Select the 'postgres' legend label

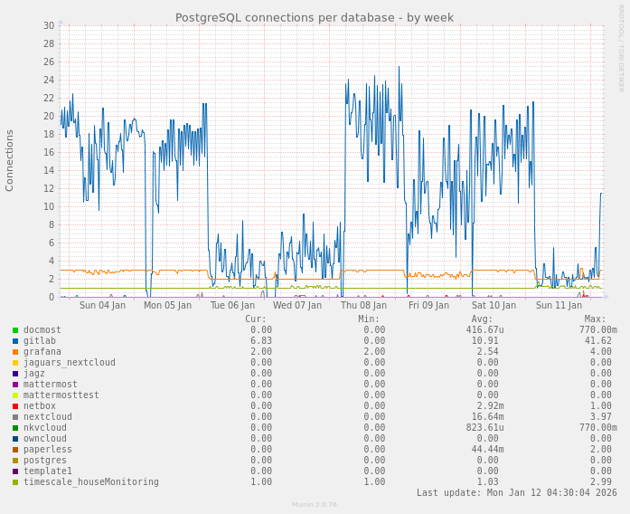(45, 460)
